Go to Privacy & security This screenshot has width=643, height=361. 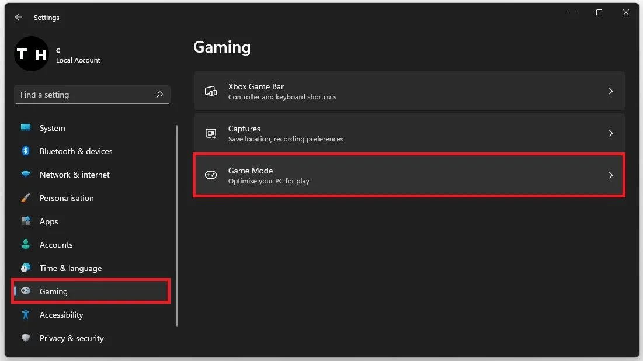[91, 338]
